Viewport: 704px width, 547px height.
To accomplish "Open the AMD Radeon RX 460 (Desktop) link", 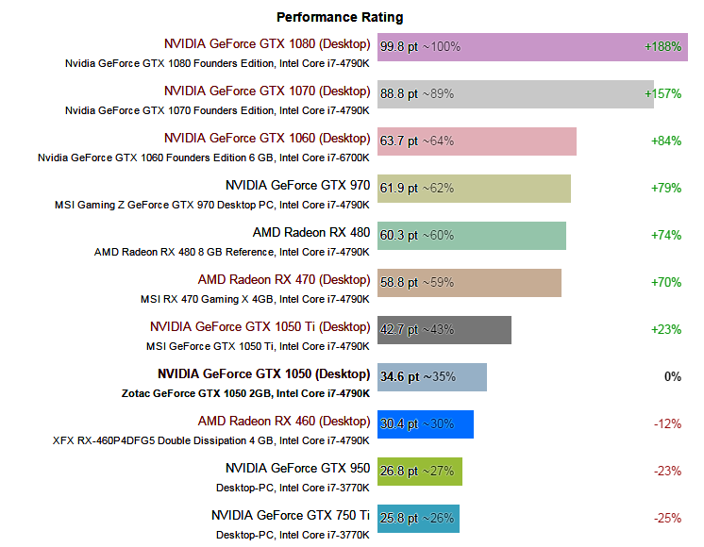I will [284, 421].
